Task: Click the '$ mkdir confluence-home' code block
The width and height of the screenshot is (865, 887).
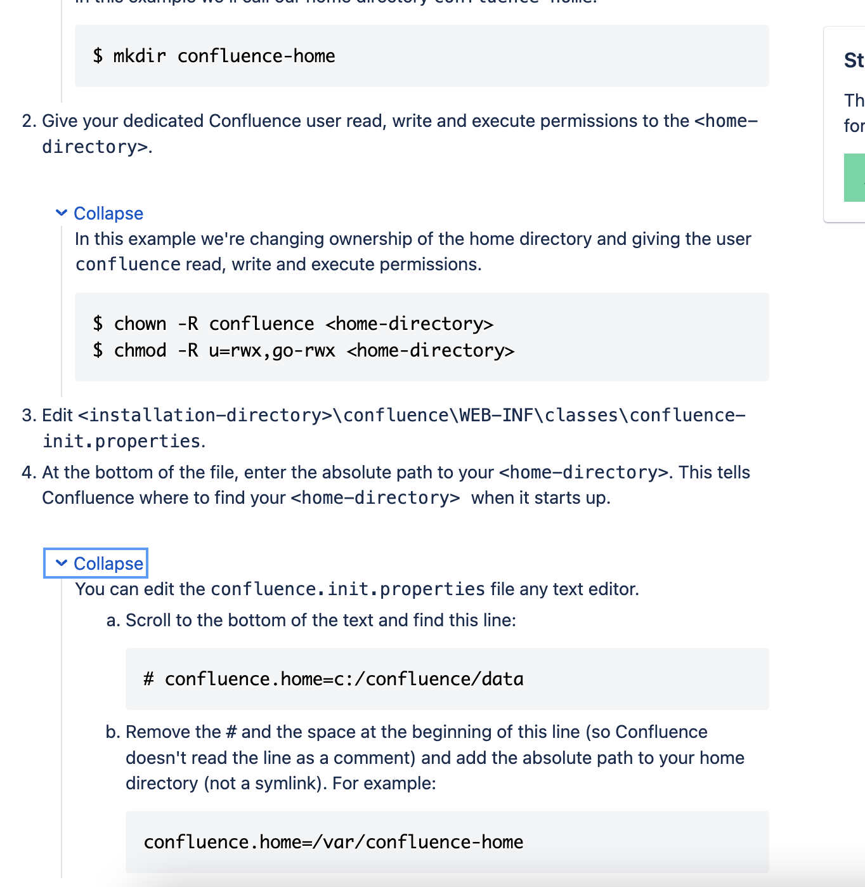Action: [x=422, y=56]
